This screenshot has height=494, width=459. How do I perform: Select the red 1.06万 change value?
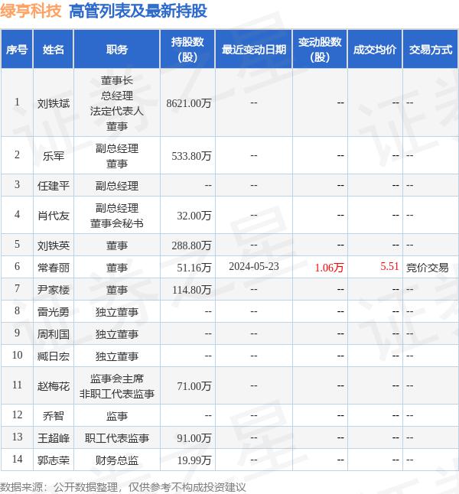(330, 268)
